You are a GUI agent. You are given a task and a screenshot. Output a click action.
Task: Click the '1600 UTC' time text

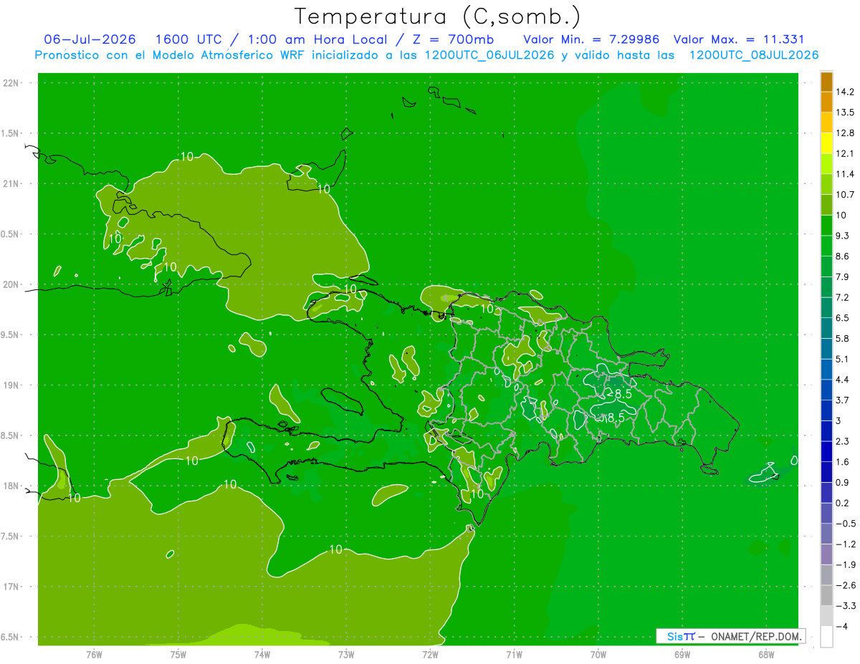188,39
